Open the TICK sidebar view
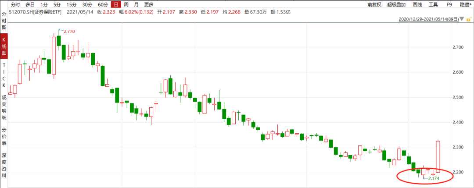Image resolution: width=474 pixels, height=188 pixels. point(4,75)
